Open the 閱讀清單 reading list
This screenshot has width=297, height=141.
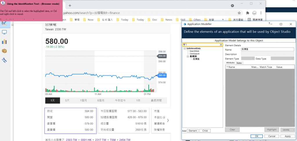point(255,20)
